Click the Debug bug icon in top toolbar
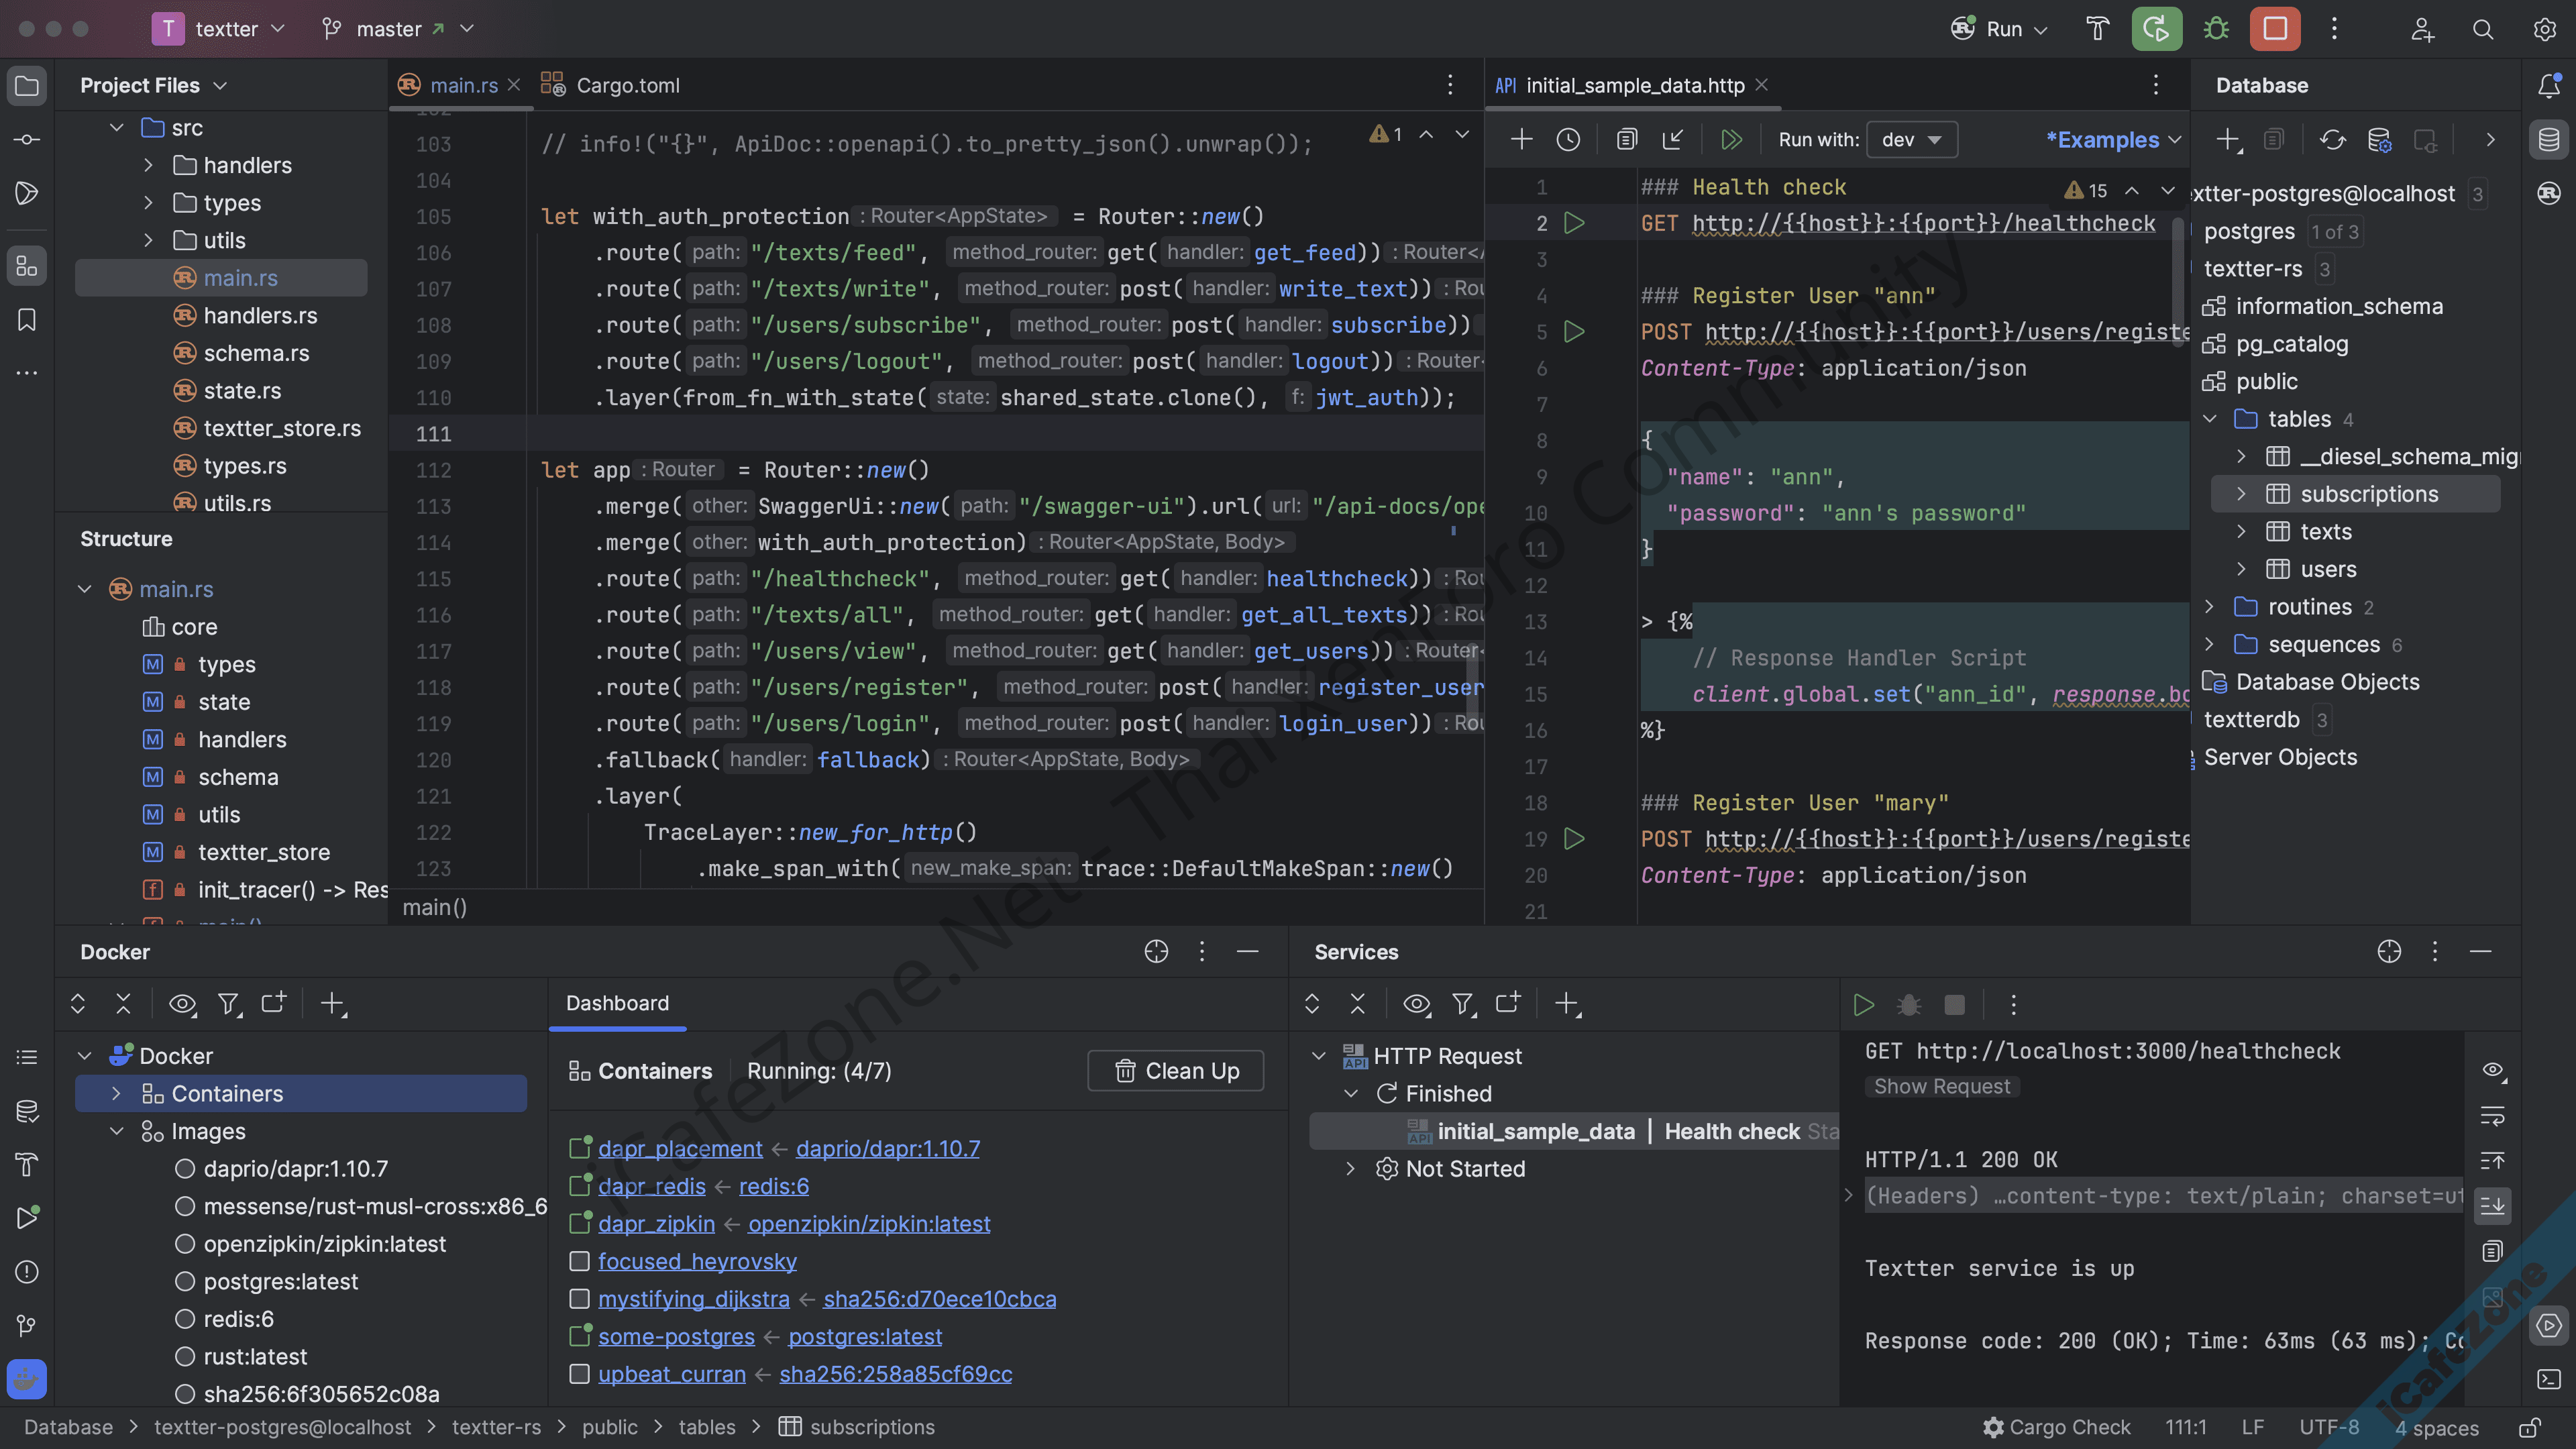The image size is (2576, 1449). click(x=2216, y=29)
